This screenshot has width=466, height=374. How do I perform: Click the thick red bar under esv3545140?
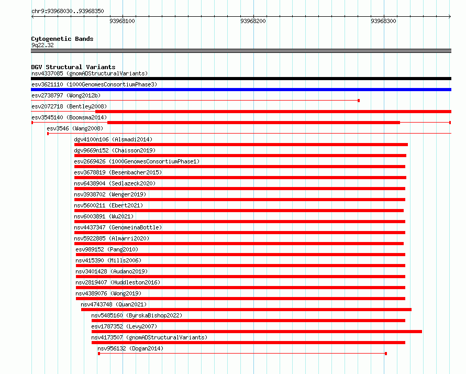coord(253,123)
